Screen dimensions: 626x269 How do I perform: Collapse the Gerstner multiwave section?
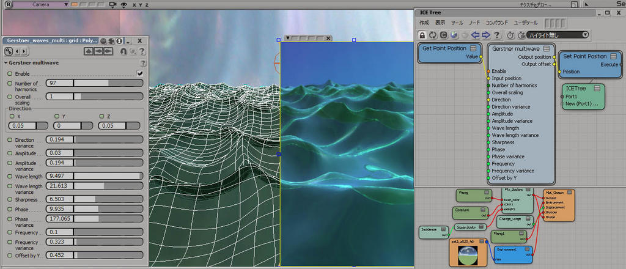[x=6, y=63]
